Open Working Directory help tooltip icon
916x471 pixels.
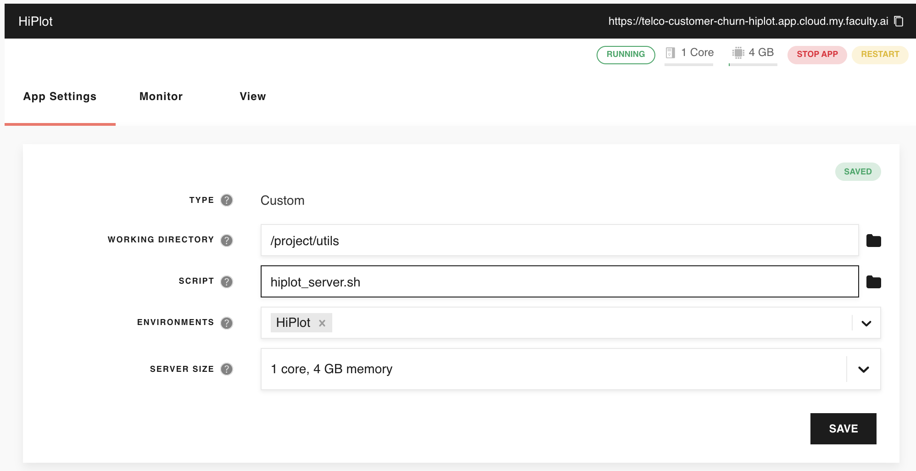tap(227, 240)
